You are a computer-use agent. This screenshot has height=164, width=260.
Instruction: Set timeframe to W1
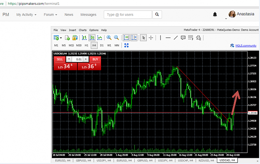click(x=109, y=45)
